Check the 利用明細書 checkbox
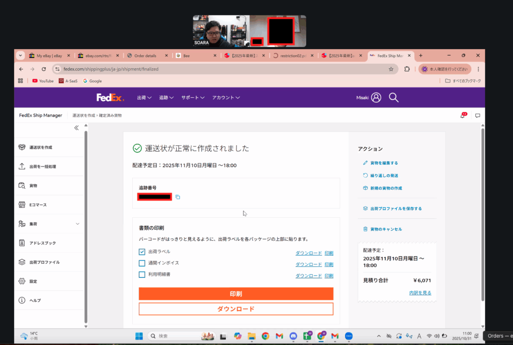 click(x=142, y=274)
